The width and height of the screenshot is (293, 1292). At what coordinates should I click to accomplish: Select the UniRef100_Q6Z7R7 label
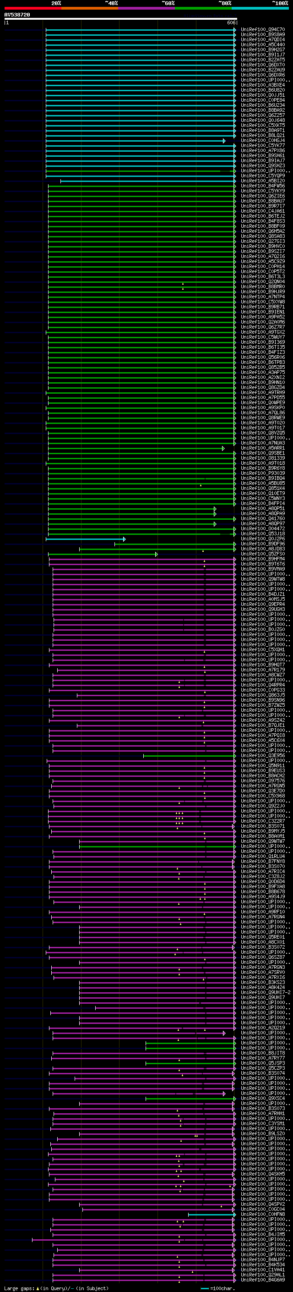(x=263, y=327)
